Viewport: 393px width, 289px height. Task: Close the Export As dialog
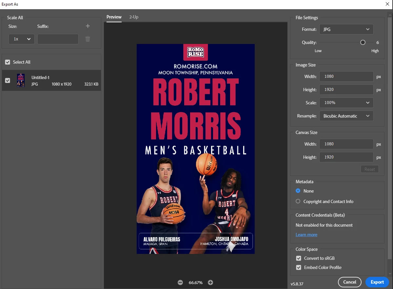pos(387,4)
